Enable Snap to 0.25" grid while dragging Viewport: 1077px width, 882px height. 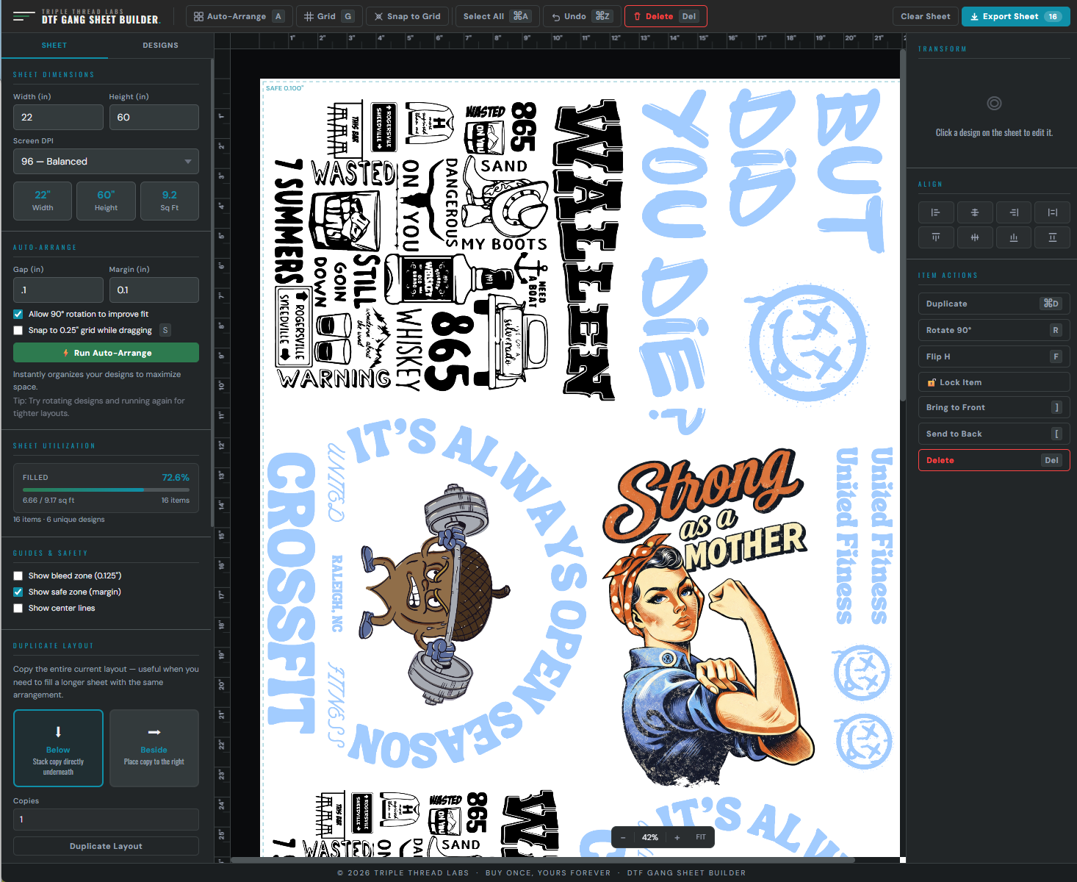pyautogui.click(x=18, y=331)
